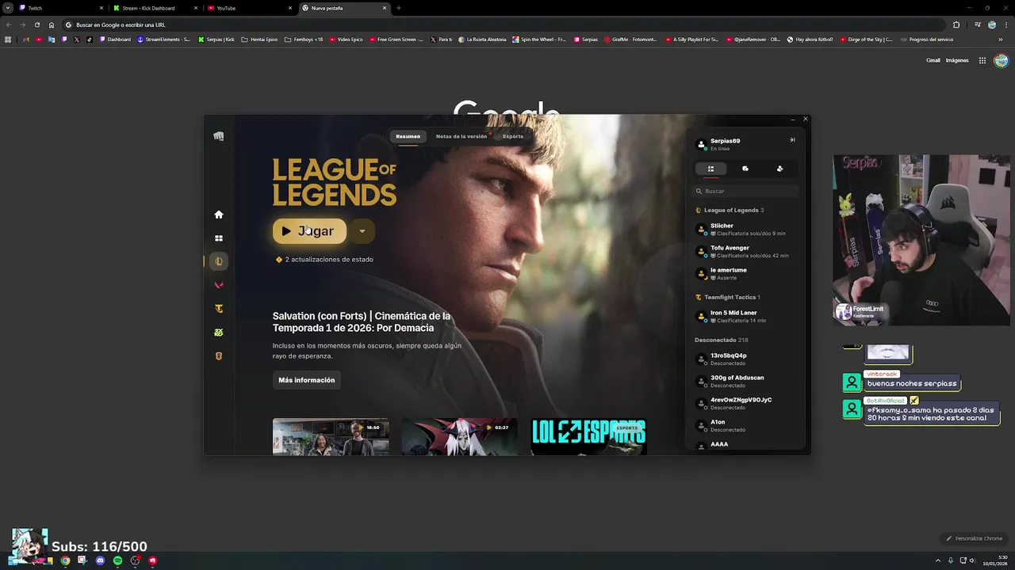1015x570 pixels.
Task: Select friend le amertume in the list
Action: (746, 274)
